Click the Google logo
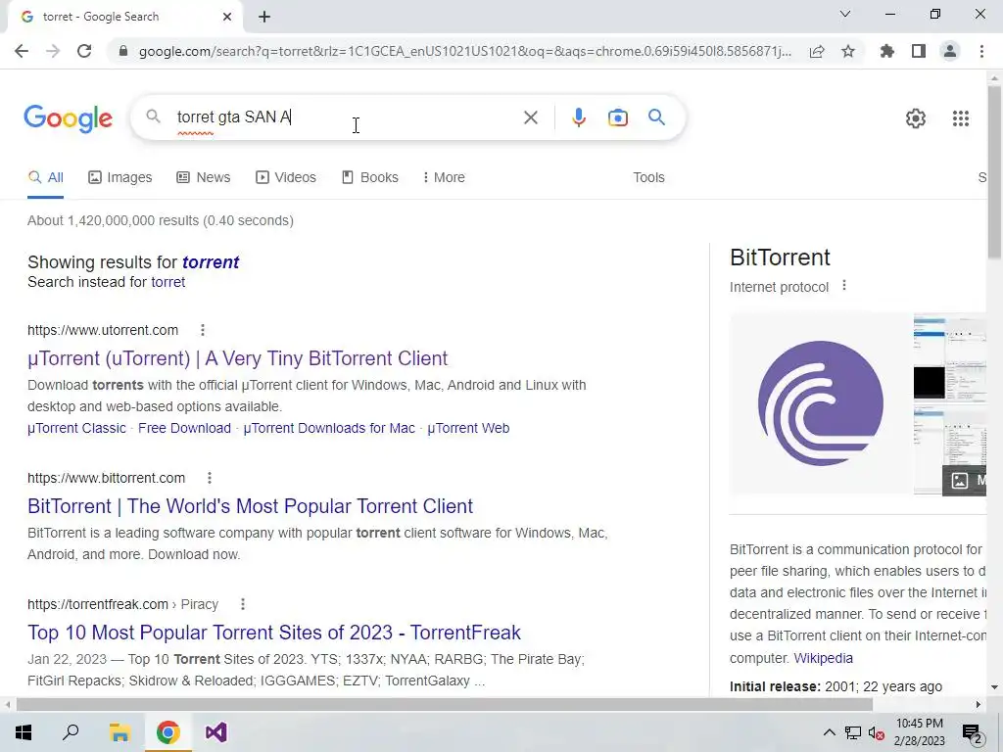Viewport: 1003px width, 752px height. tap(68, 117)
